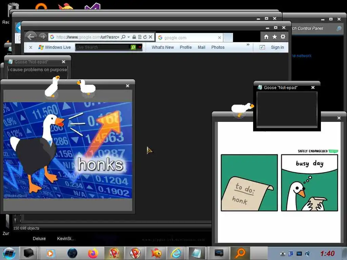Stop loading with address bar X
The image size is (347, 260).
pyautogui.click(x=150, y=37)
